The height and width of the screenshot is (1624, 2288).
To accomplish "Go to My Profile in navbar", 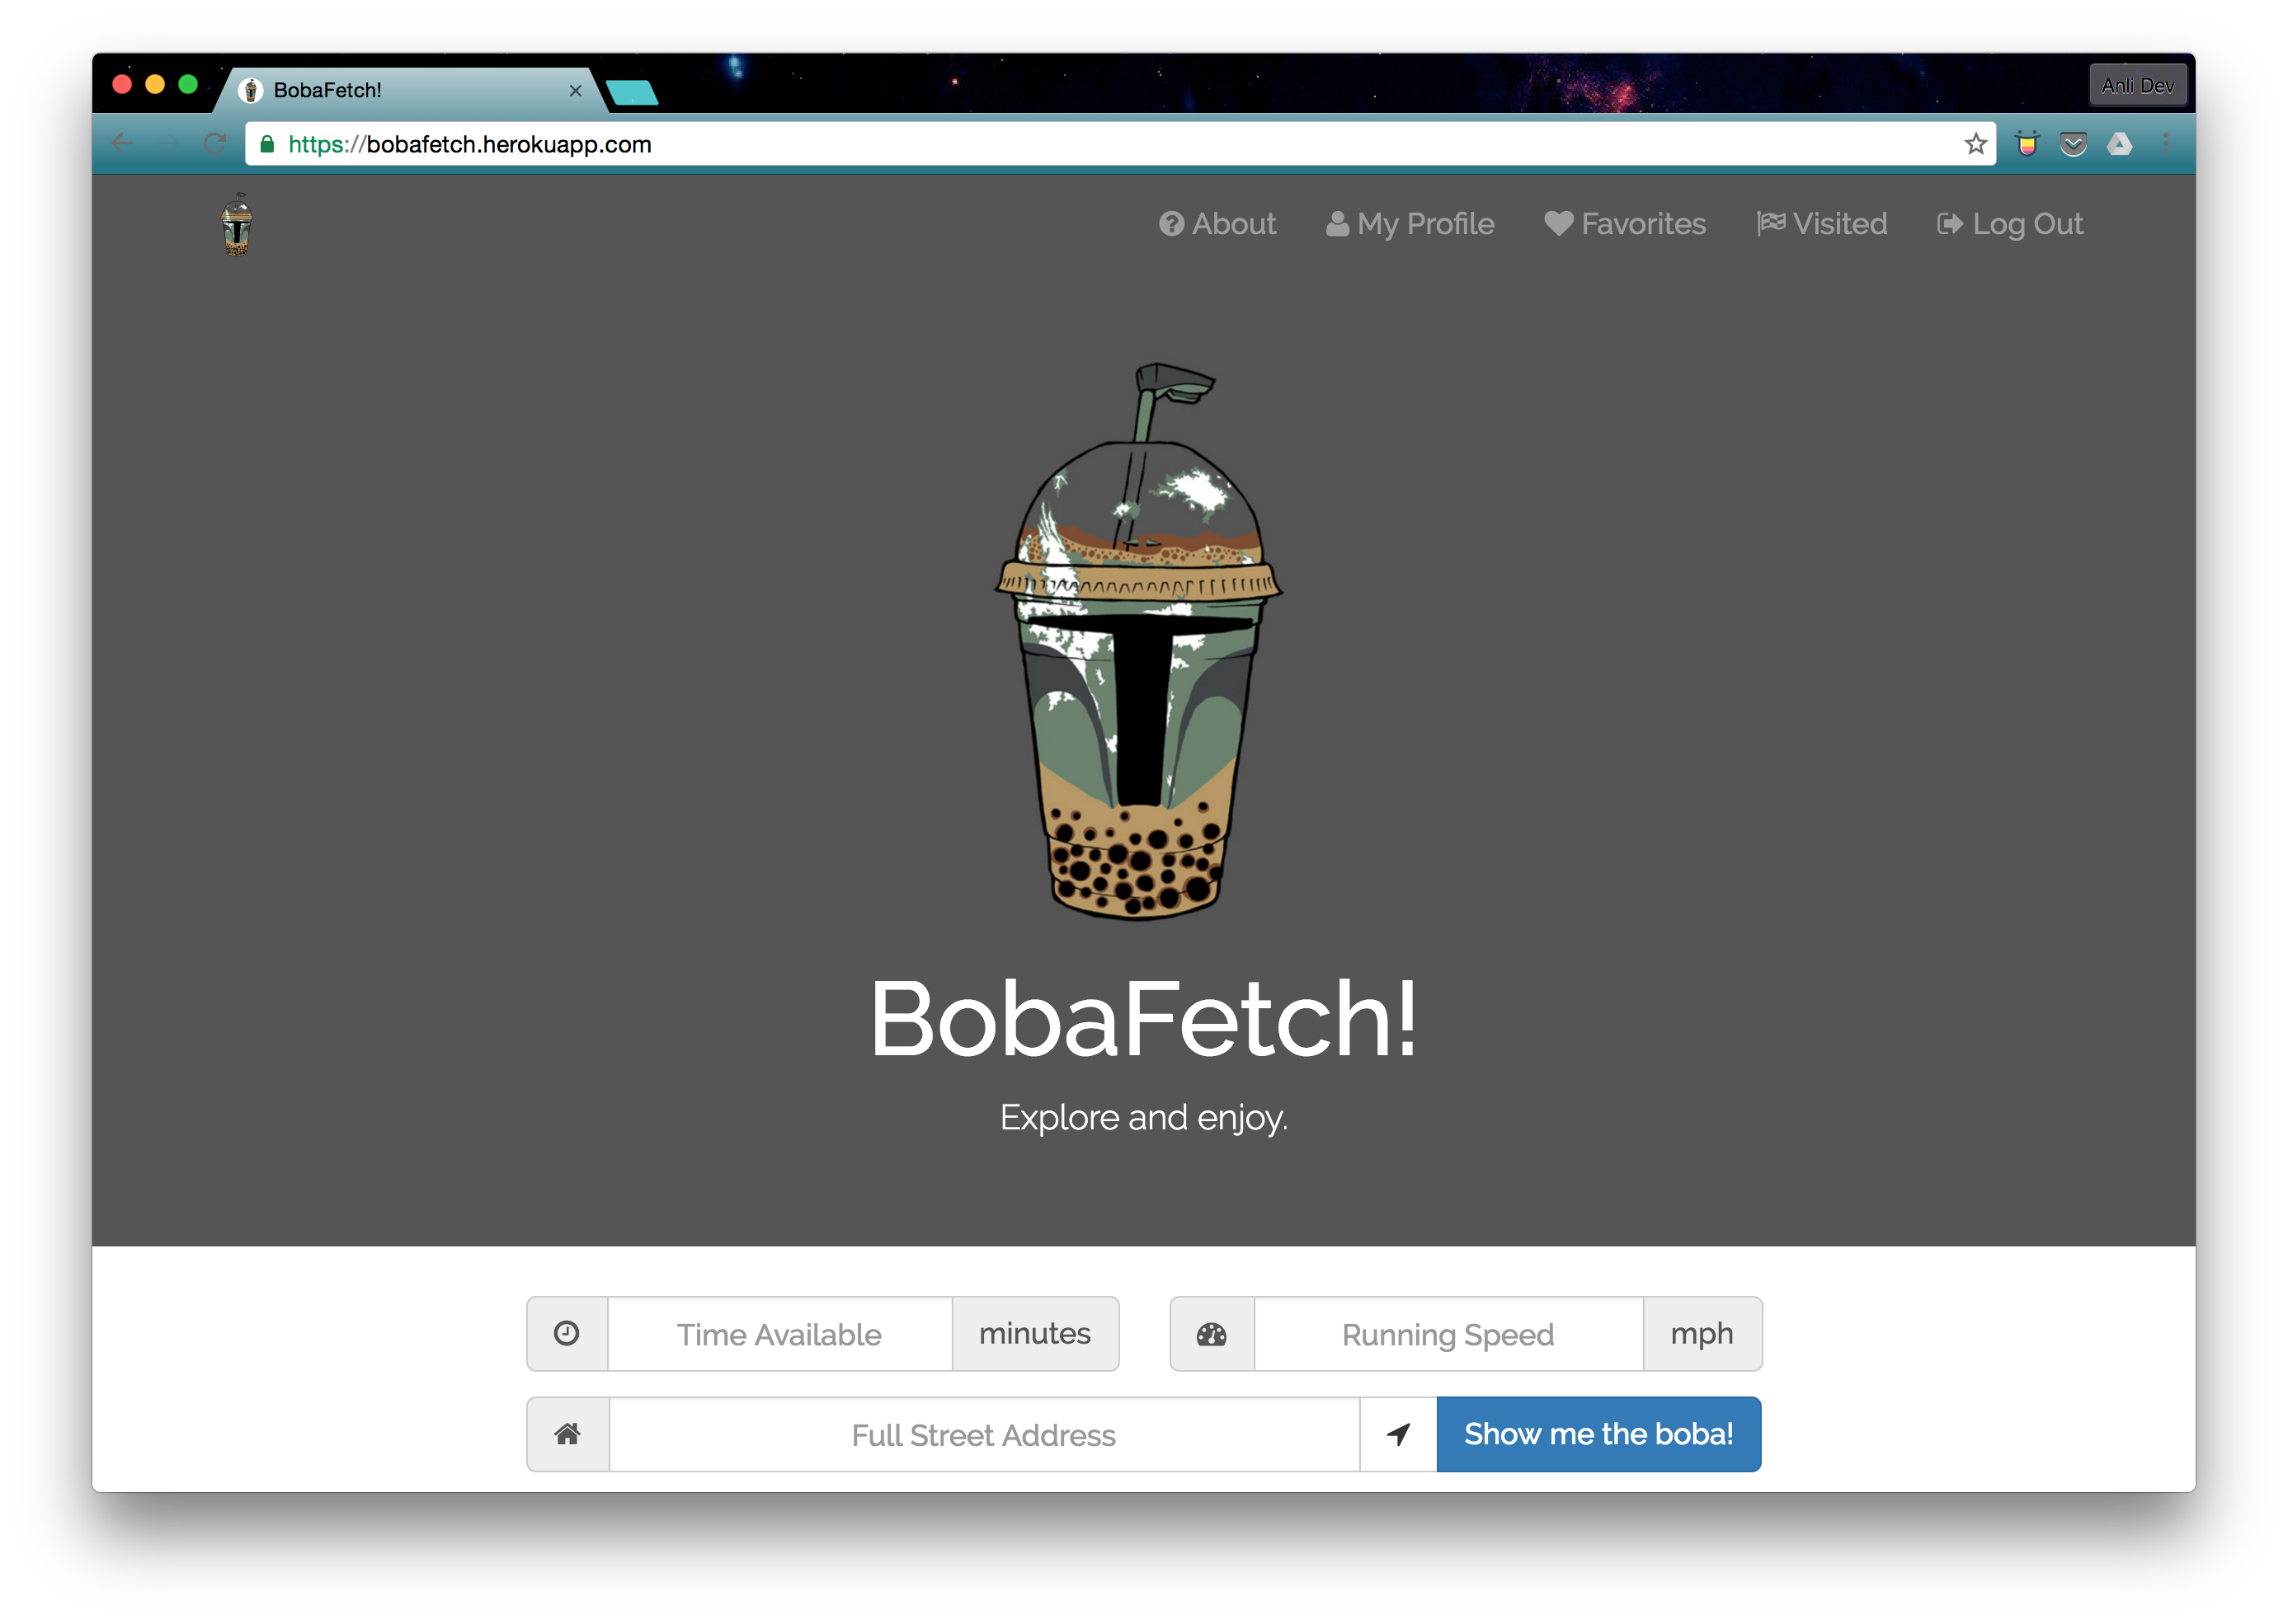I will 1410,224.
